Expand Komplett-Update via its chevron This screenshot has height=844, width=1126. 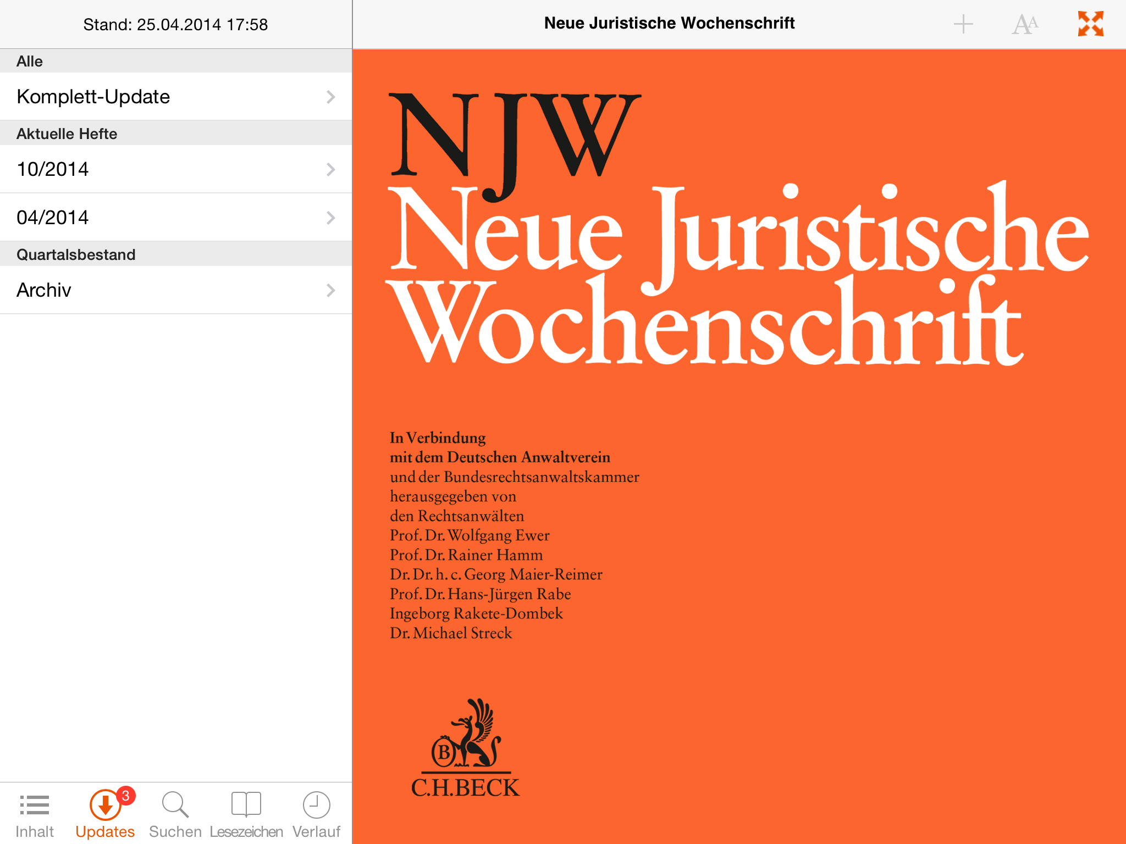[330, 97]
